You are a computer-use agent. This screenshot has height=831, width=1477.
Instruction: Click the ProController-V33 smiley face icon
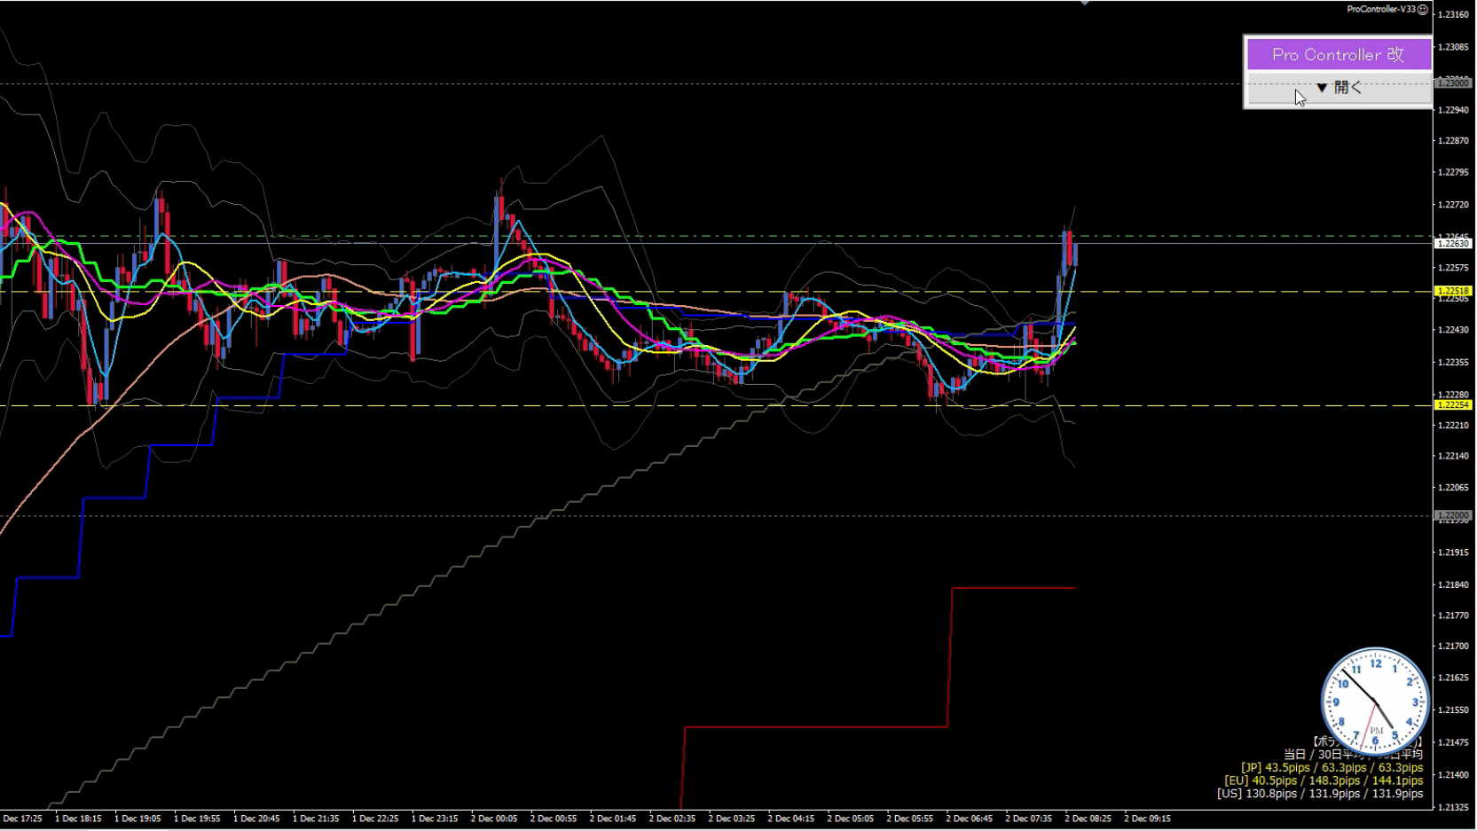[x=1423, y=9]
